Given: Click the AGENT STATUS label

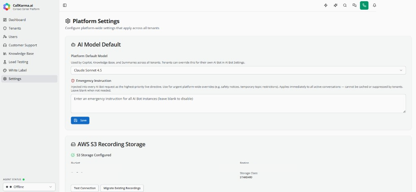Looking at the screenshot, I should (12, 179).
